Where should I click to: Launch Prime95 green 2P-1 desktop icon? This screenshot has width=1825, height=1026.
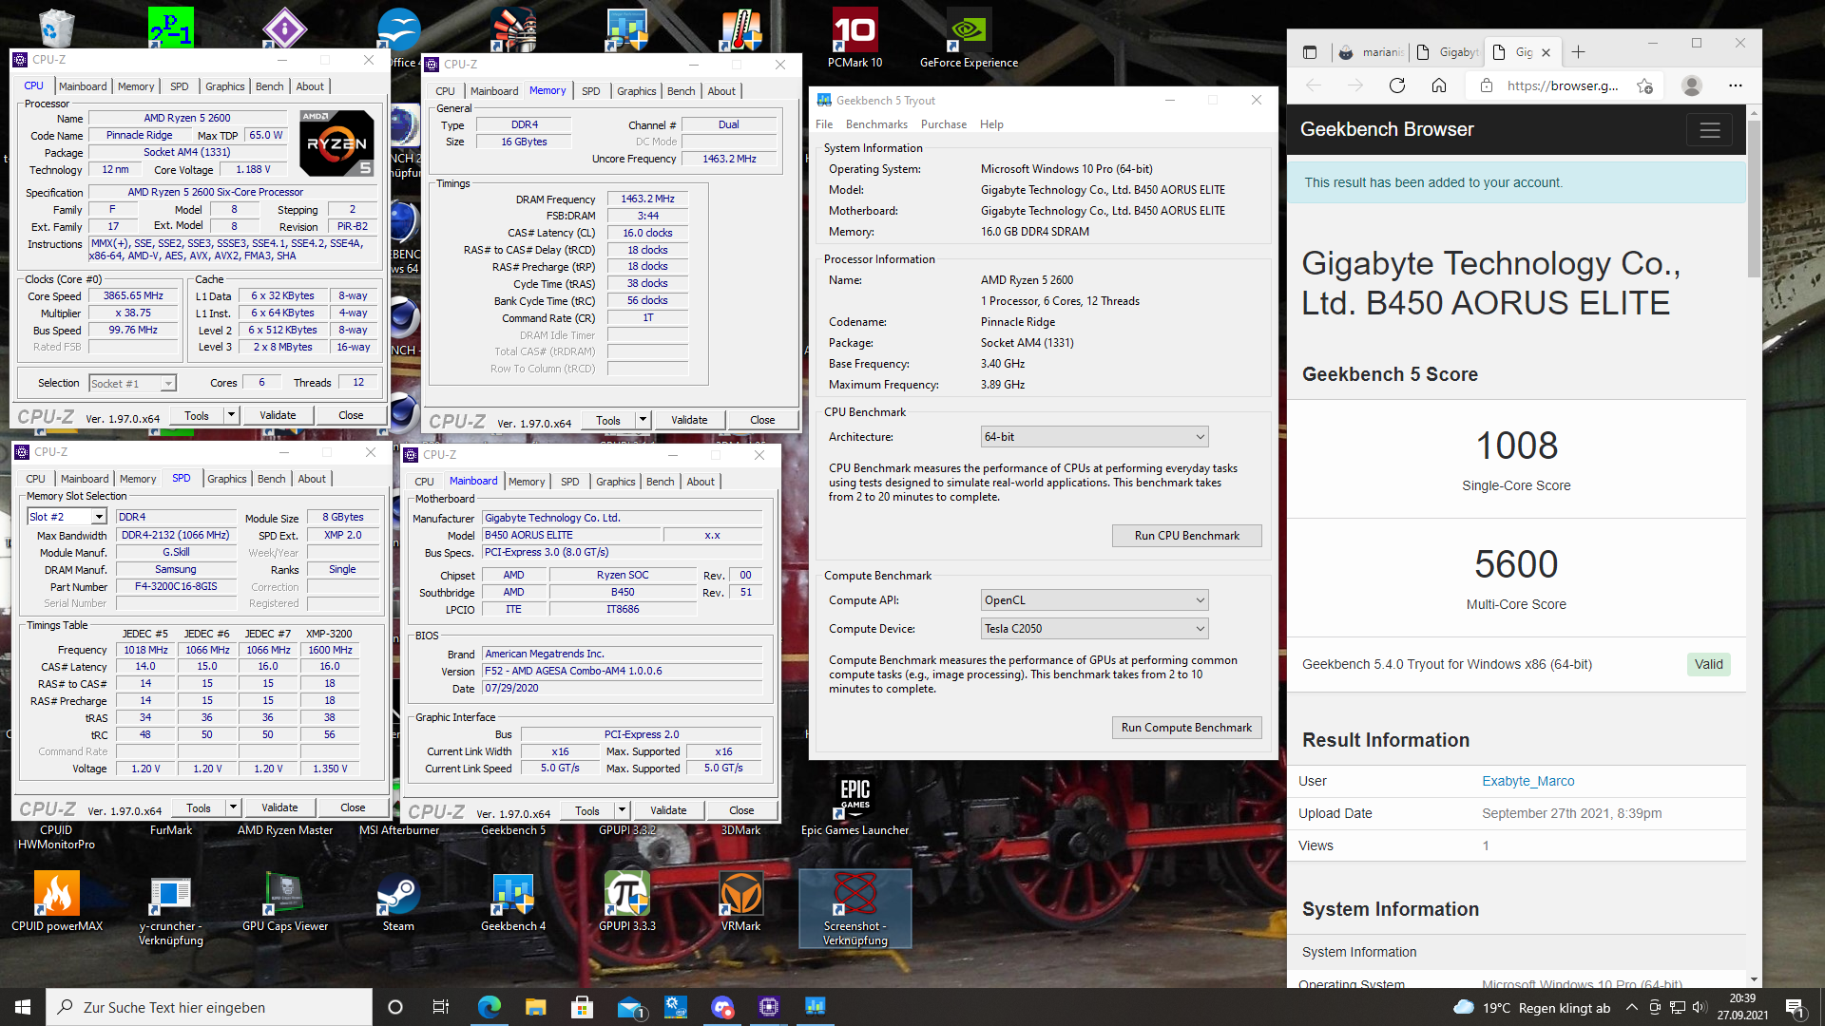tap(171, 27)
